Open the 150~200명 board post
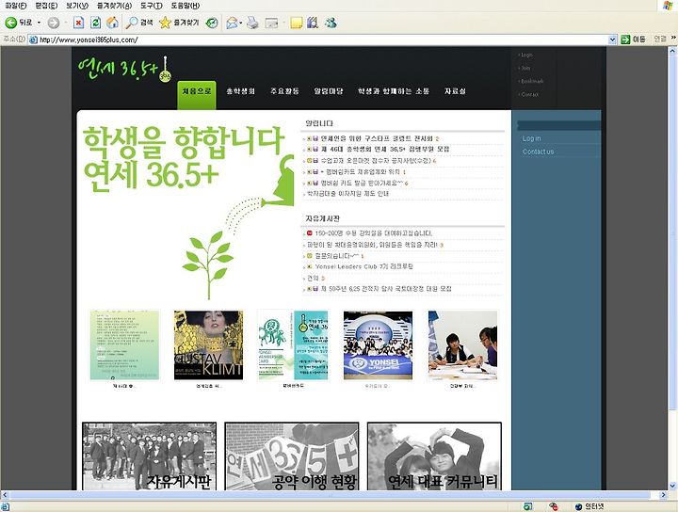678x512 pixels. point(374,233)
